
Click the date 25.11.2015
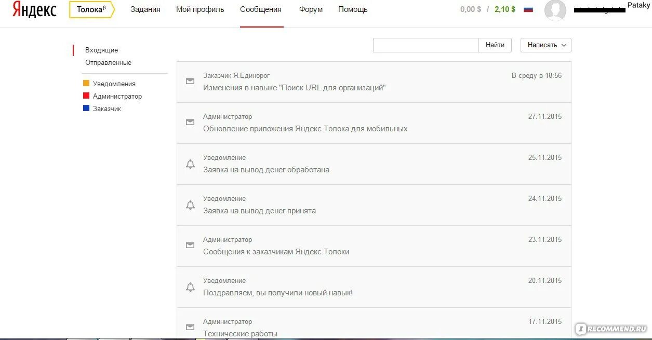click(545, 158)
